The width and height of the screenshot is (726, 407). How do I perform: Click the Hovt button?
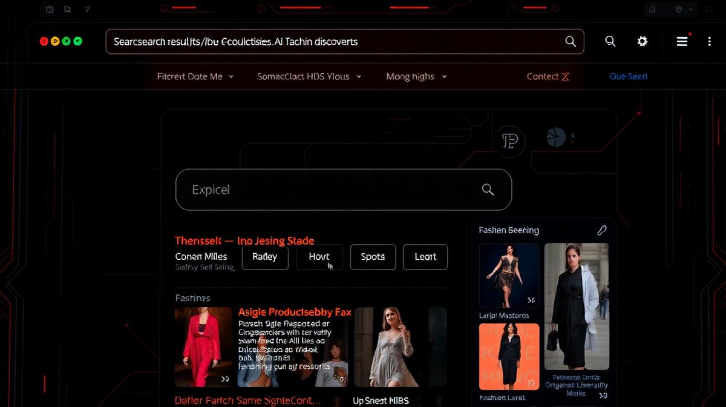[319, 257]
